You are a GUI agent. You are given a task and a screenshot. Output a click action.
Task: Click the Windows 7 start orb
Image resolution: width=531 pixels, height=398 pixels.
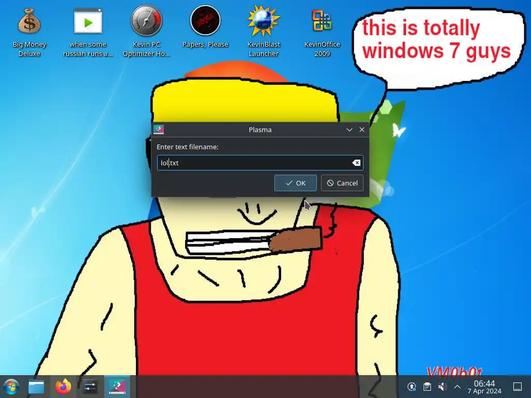[x=11, y=387]
